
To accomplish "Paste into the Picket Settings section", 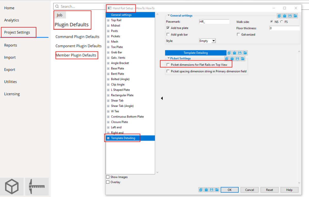I will point(232,58).
